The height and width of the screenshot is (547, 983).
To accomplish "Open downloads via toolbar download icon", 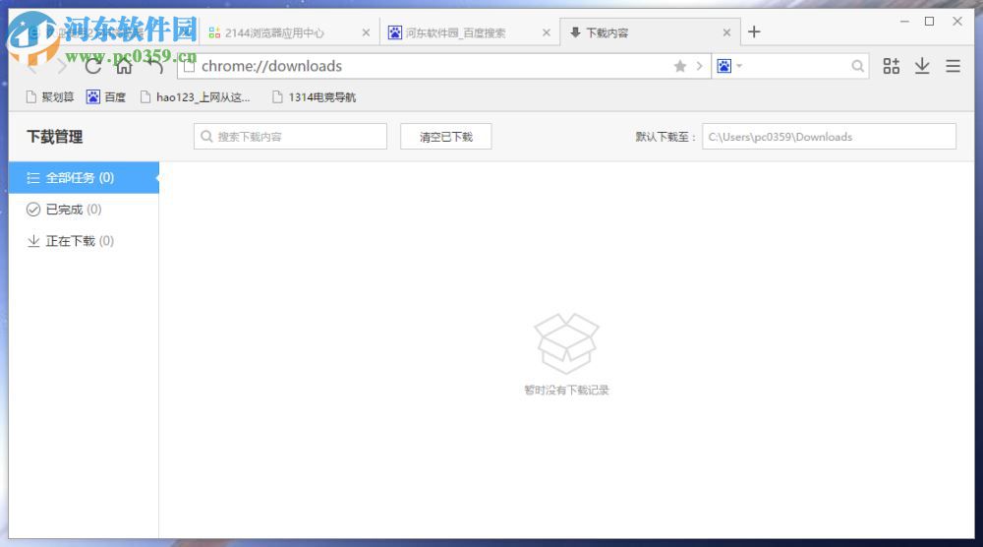I will coord(922,66).
